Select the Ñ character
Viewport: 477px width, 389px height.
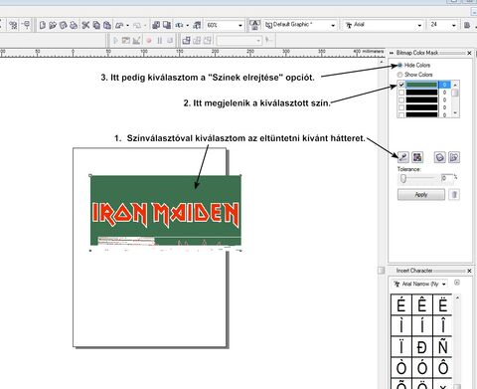click(442, 347)
